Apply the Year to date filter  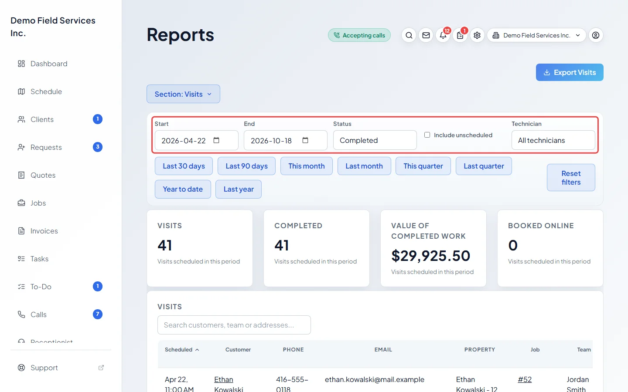tap(183, 189)
